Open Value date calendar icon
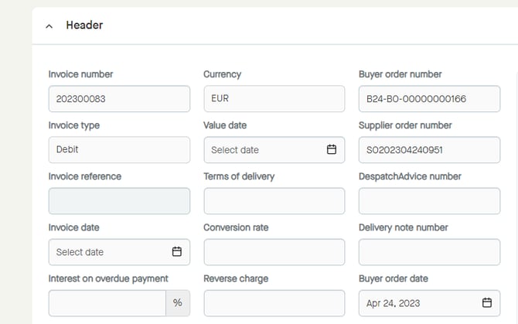Viewport: 518px width, 324px height. pyautogui.click(x=332, y=149)
